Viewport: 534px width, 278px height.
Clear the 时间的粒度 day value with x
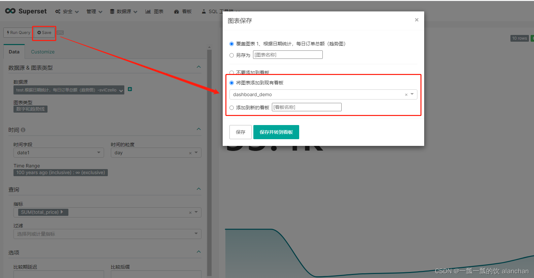190,153
